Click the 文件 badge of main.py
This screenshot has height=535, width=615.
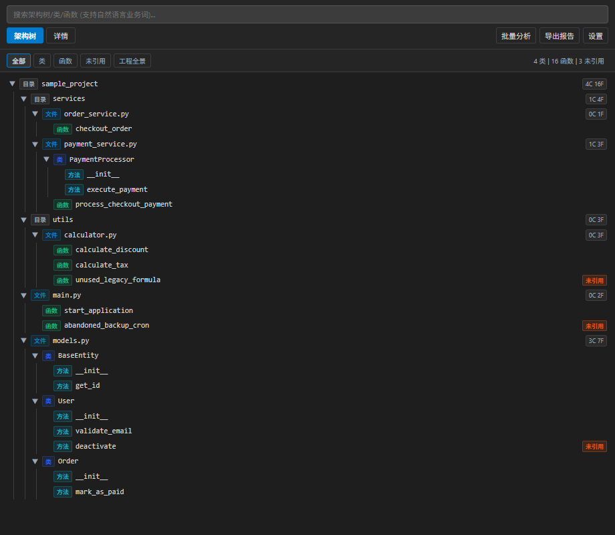[40, 295]
